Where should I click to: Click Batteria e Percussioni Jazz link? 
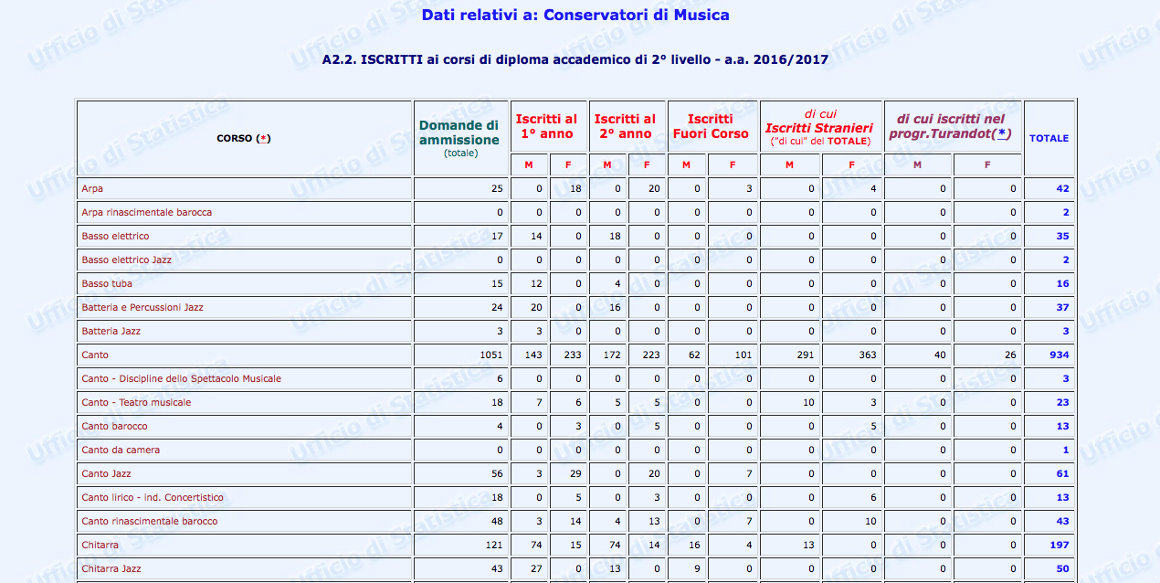click(142, 308)
